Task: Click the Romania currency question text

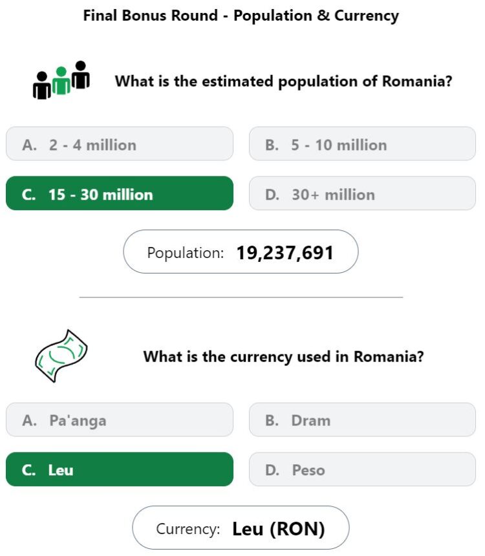Action: click(x=283, y=357)
